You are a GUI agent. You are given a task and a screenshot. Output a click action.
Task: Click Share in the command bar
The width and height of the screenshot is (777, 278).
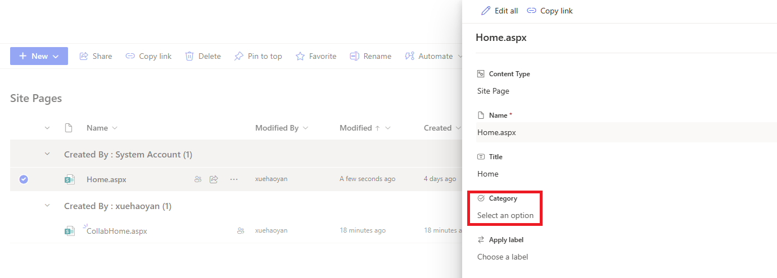tap(96, 56)
